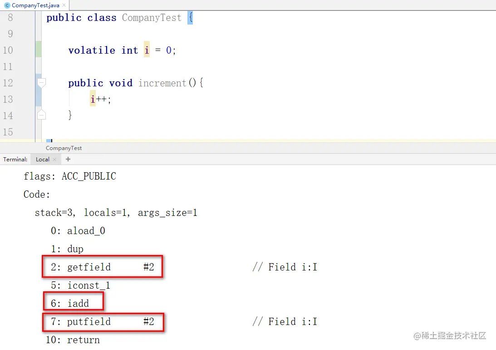496x350 pixels.
Task: Click the class name CompanyTest in the declaration
Action: 152,17
